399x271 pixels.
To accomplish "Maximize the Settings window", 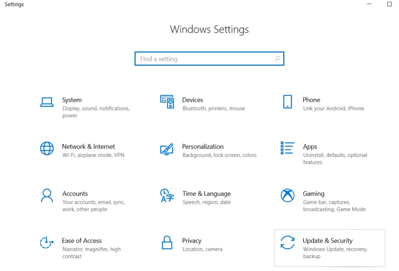I will click(x=390, y=4).
